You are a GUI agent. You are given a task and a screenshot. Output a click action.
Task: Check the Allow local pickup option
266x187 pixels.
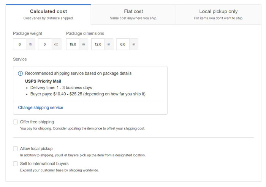[16, 149]
